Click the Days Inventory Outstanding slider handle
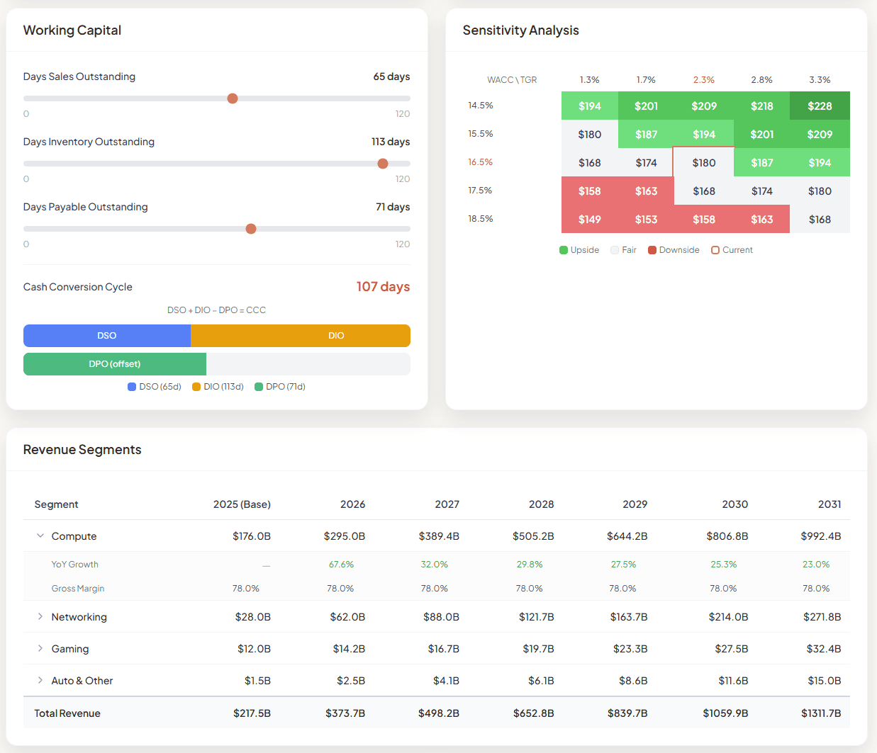877x753 pixels. [383, 164]
